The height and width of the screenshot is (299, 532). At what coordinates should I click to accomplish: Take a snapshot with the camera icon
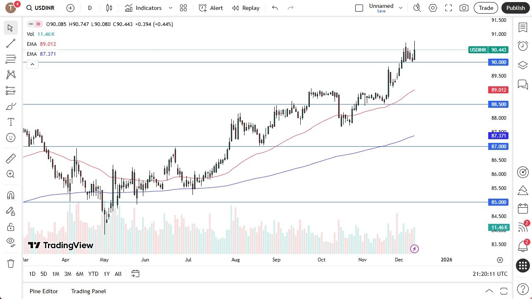click(x=464, y=7)
